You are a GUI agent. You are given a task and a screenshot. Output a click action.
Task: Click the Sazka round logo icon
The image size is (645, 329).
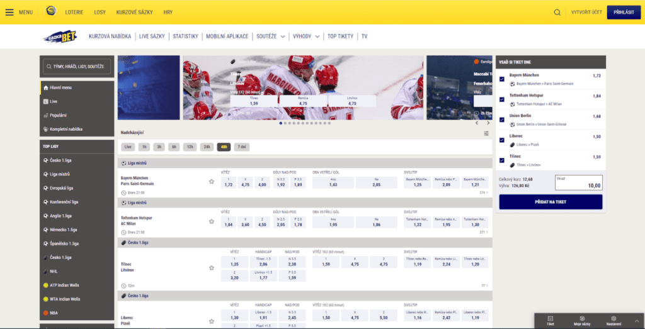point(51,11)
